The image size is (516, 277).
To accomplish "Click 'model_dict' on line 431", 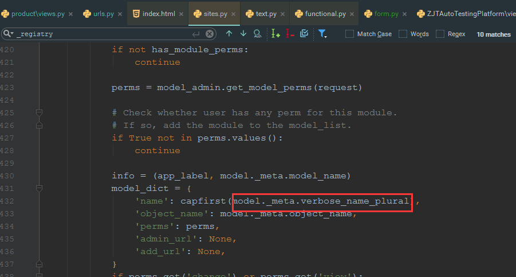I will point(140,189).
